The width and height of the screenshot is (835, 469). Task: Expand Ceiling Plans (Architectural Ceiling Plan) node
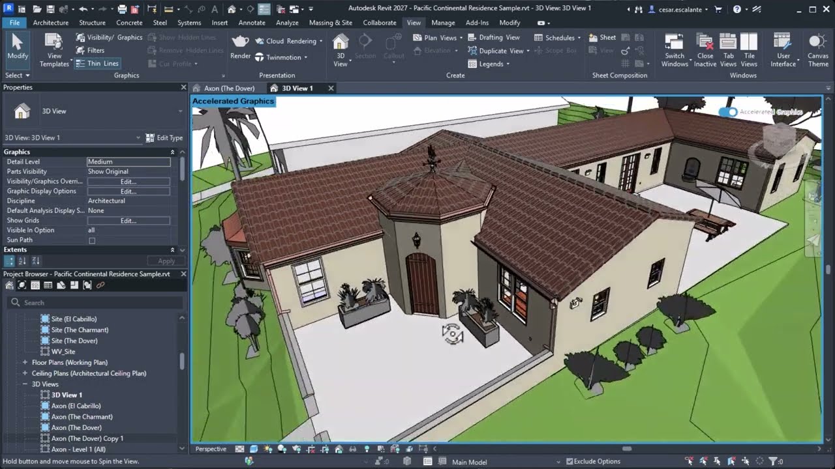point(25,373)
